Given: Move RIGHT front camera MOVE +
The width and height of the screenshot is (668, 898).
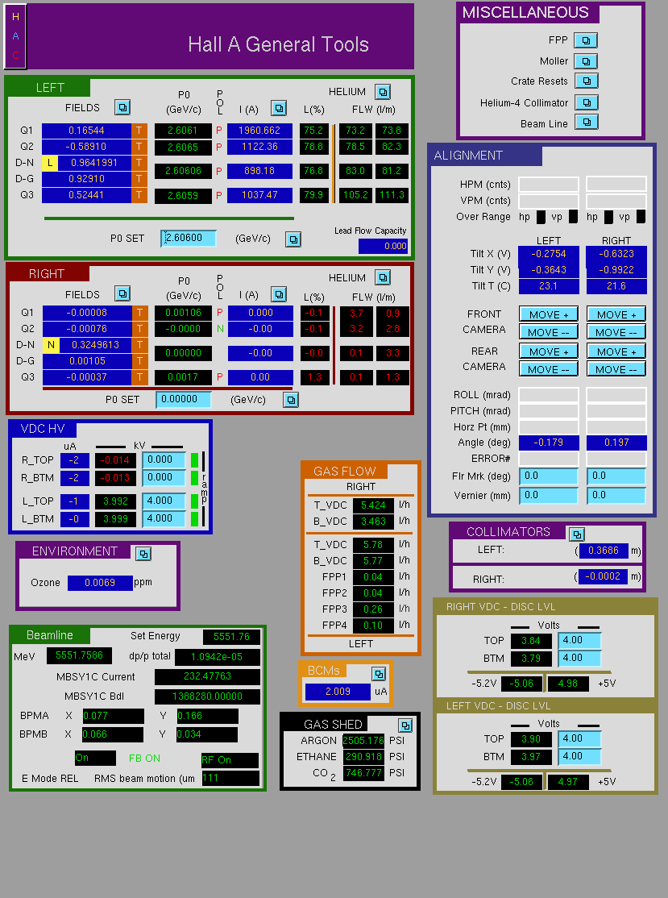Looking at the screenshot, I should tap(616, 314).
